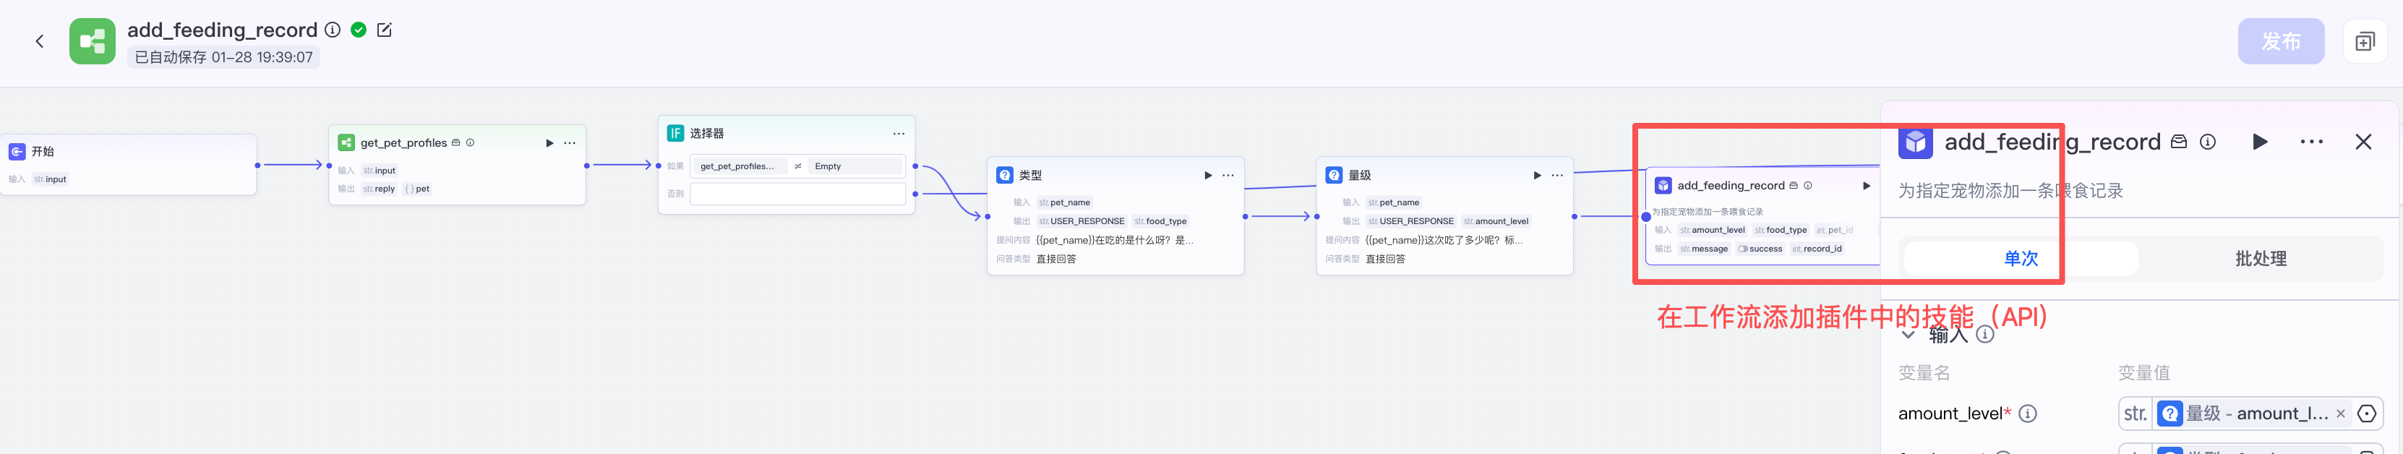This screenshot has height=454, width=2403.
Task: Run add_feeding_record node from the canvas
Action: (x=1867, y=186)
